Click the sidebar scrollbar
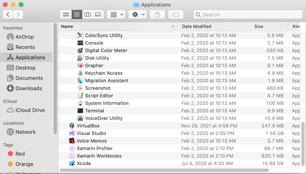The image size is (306, 174). pyautogui.click(x=55, y=78)
